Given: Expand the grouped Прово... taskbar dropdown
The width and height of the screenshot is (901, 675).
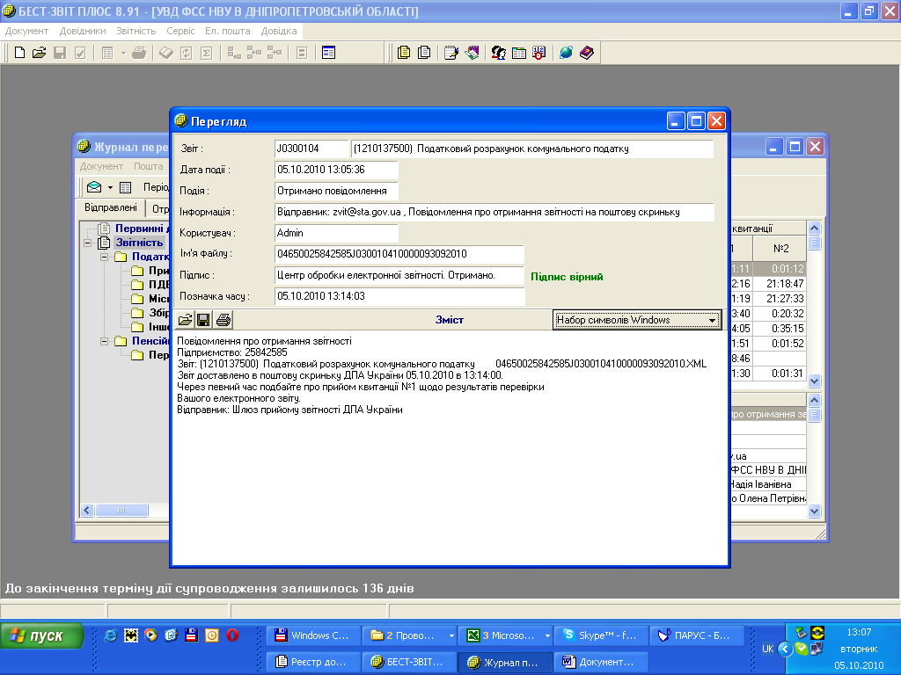Looking at the screenshot, I should [451, 636].
